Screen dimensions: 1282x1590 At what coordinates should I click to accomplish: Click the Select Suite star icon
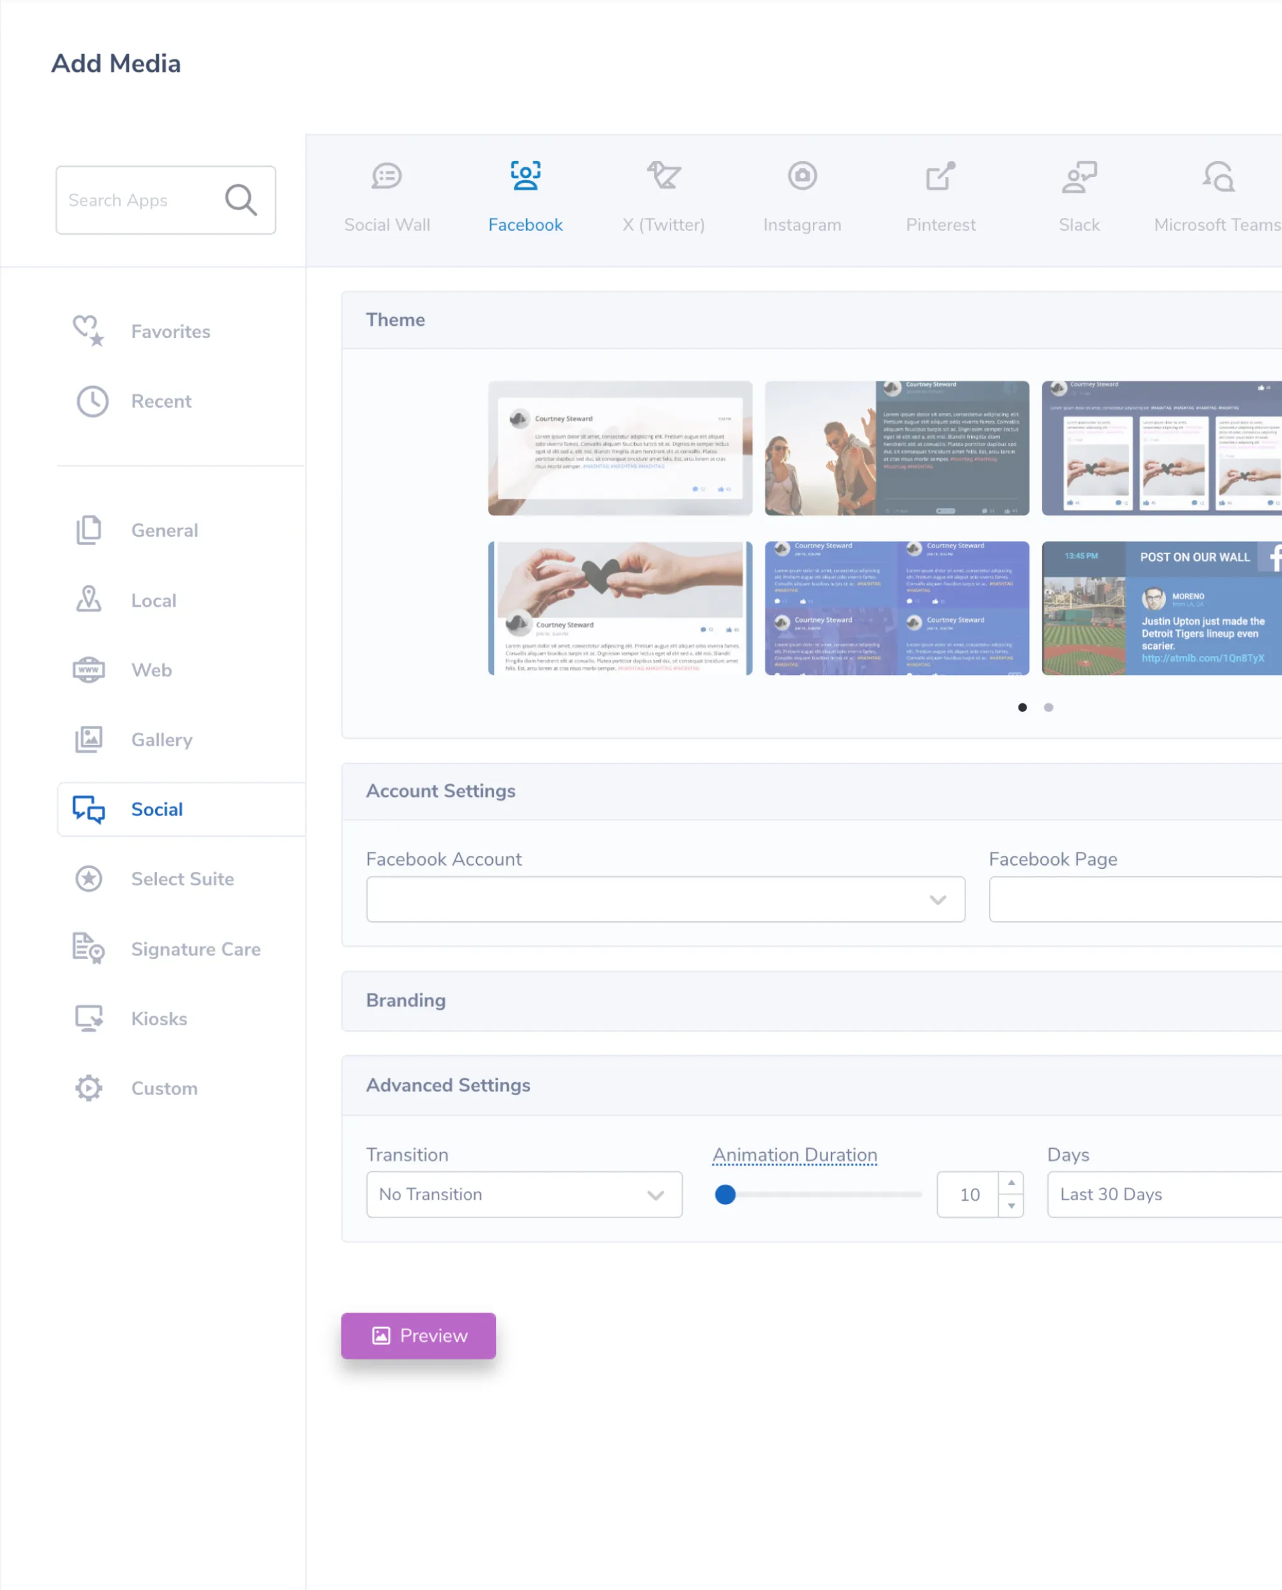pos(88,879)
